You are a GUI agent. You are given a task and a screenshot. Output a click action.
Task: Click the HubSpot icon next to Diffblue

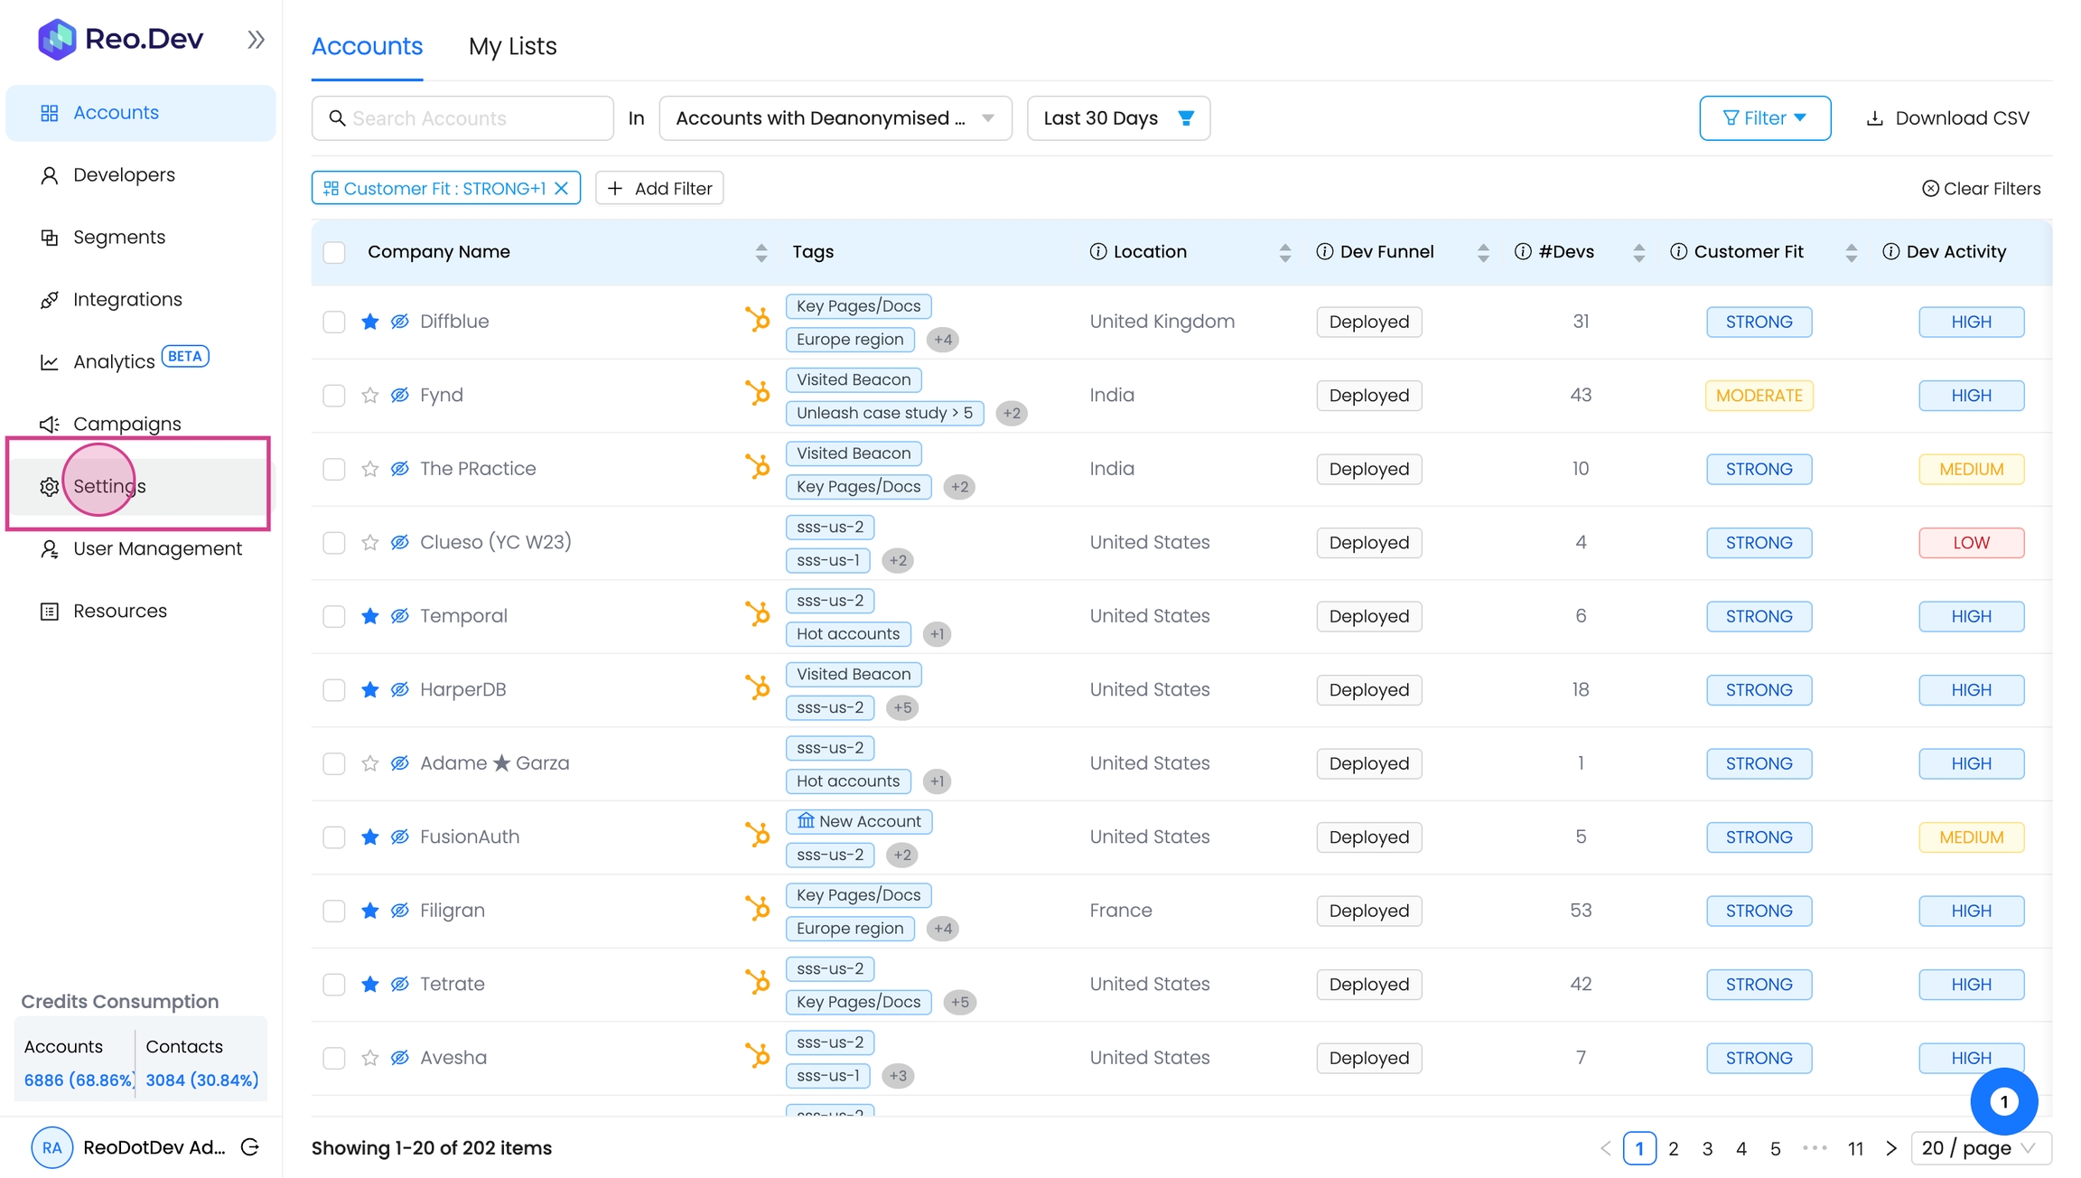[757, 321]
